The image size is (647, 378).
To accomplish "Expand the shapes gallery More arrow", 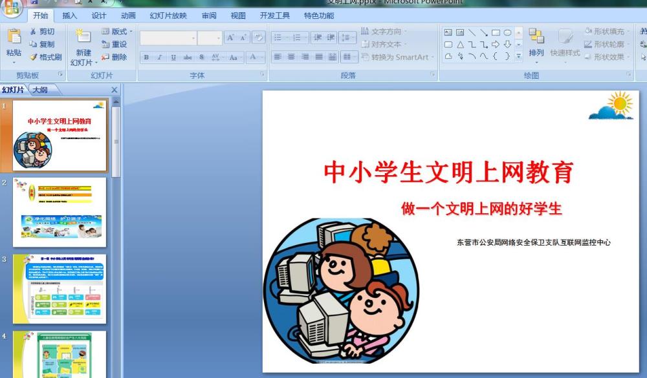I will [519, 56].
